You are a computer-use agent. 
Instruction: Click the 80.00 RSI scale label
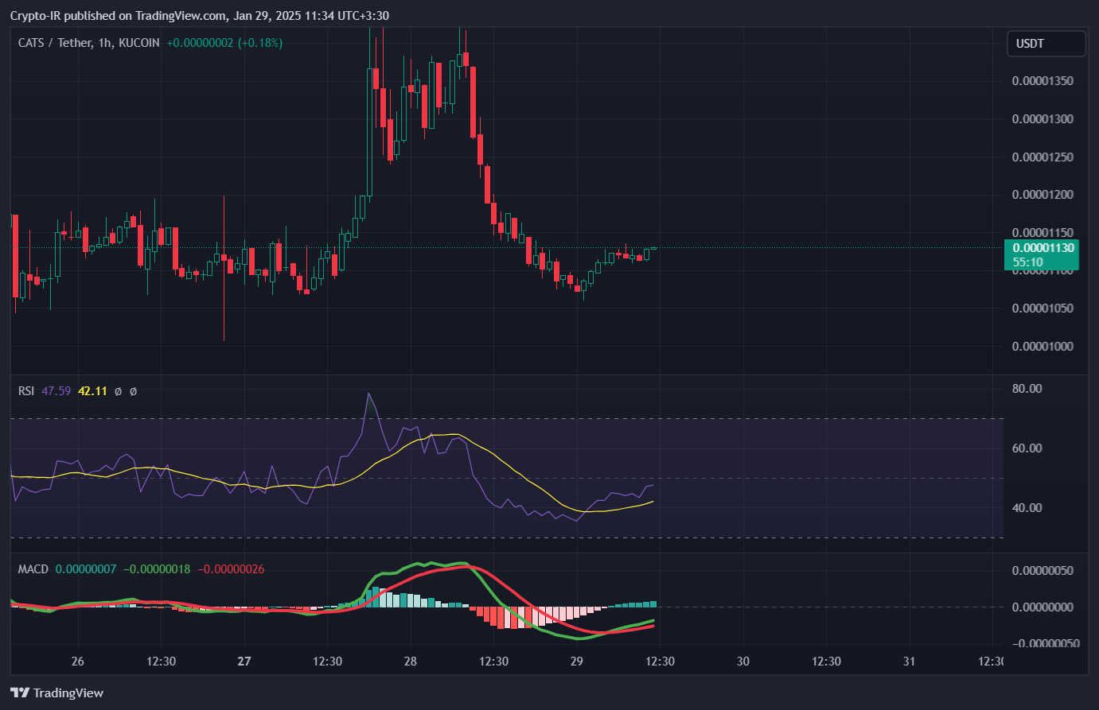click(1027, 389)
